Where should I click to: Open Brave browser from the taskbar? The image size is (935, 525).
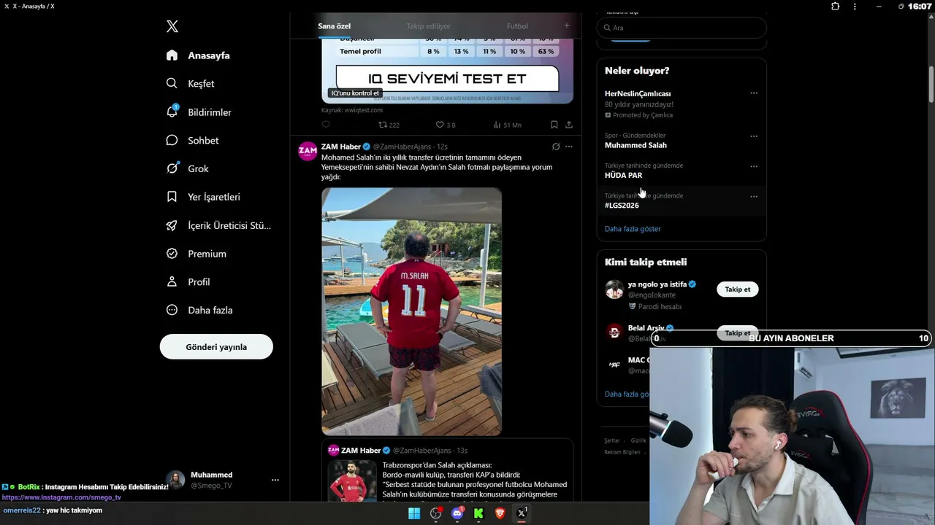[x=500, y=513]
